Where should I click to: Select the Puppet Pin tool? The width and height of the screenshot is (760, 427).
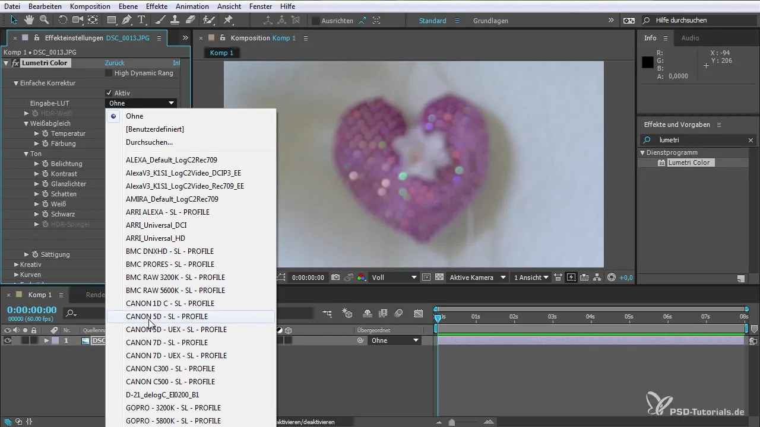point(228,20)
